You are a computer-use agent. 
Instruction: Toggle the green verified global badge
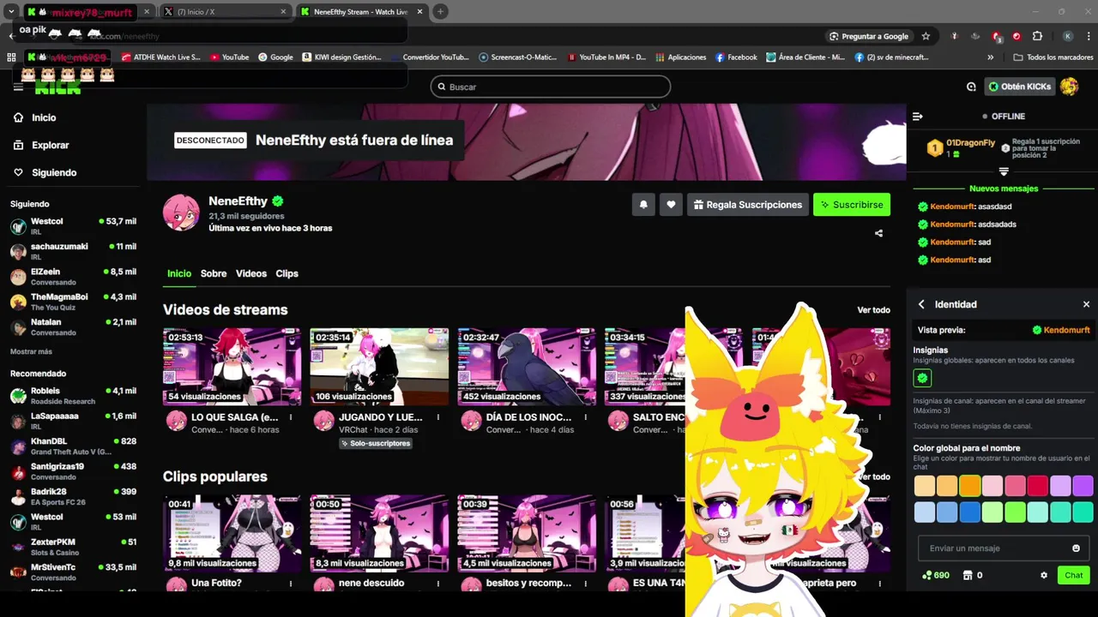(x=922, y=378)
